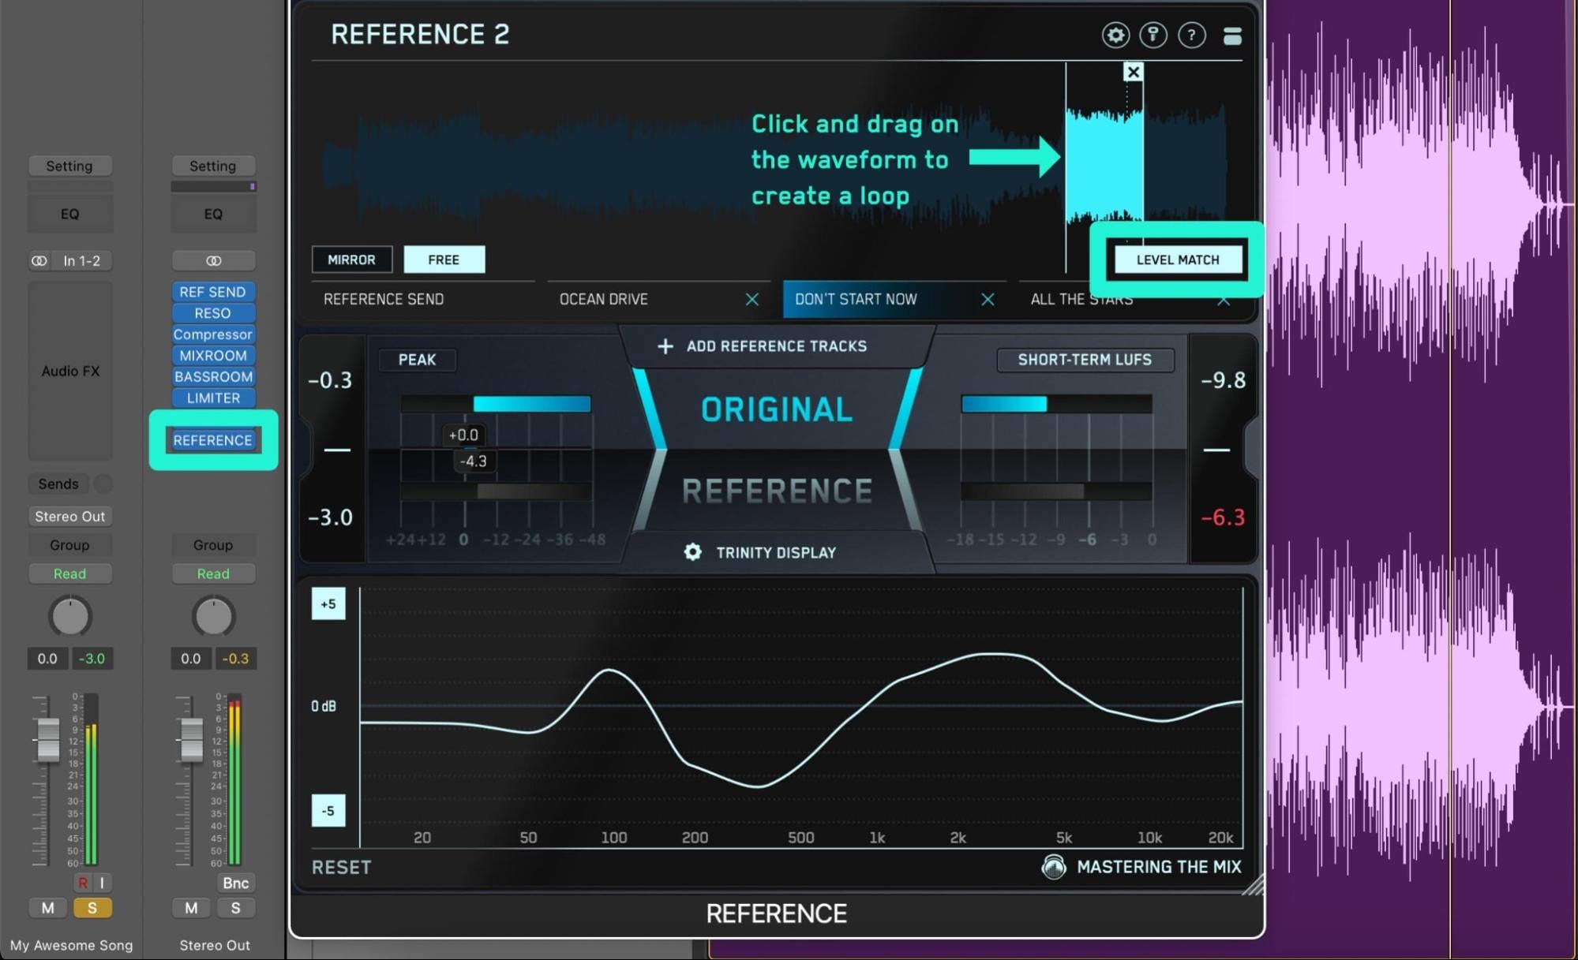Click the Mastering The Mix logo
Image resolution: width=1578 pixels, height=960 pixels.
point(1054,867)
